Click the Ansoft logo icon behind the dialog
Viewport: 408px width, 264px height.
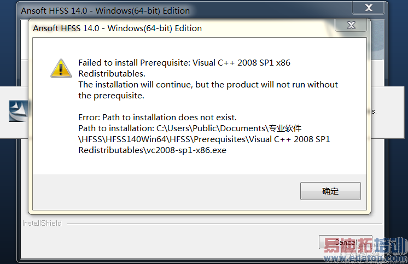(18, 111)
